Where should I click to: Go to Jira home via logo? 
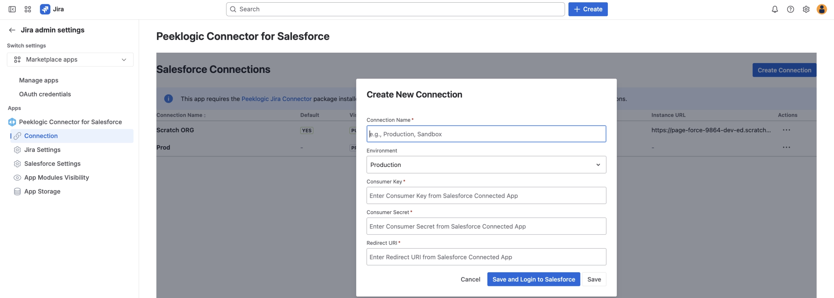coord(52,9)
